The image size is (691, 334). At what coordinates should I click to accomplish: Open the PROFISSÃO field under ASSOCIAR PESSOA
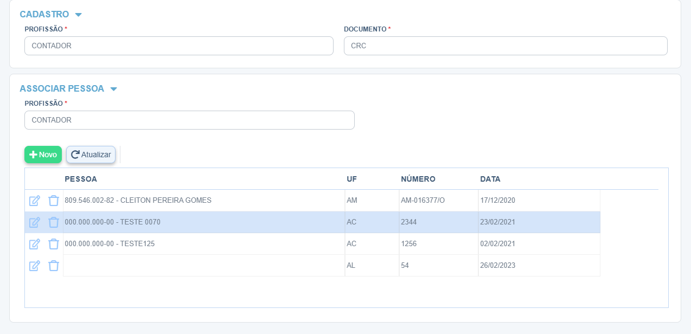coord(189,120)
